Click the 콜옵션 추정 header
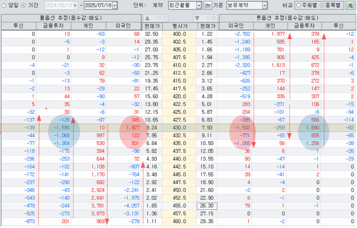 (71, 18)
